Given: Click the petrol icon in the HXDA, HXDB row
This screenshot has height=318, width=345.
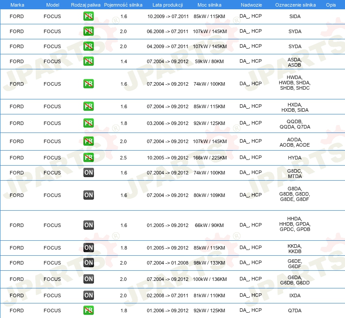Looking at the screenshot, I should 88,106.
